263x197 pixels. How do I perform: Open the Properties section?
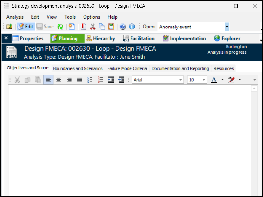28,38
